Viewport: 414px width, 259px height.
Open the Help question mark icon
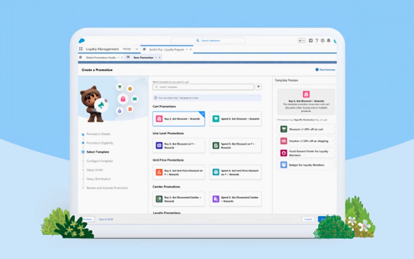(316, 40)
